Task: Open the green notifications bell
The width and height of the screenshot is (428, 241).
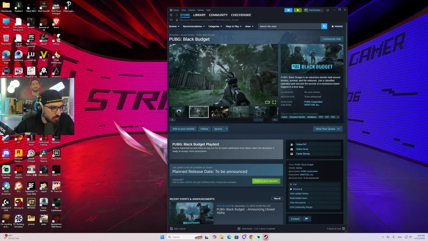Action: pos(298,10)
